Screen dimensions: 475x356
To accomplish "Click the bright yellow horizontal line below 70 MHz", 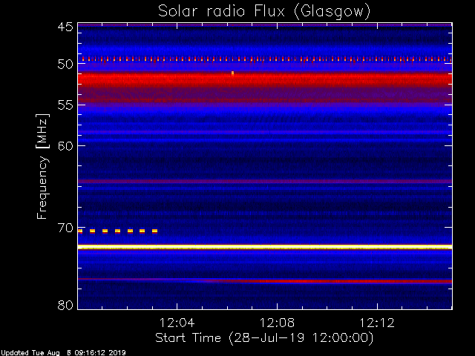I will click(x=265, y=247).
